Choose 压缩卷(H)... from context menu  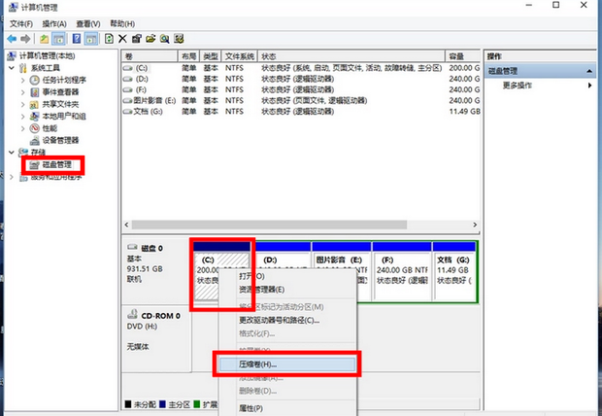(x=287, y=364)
